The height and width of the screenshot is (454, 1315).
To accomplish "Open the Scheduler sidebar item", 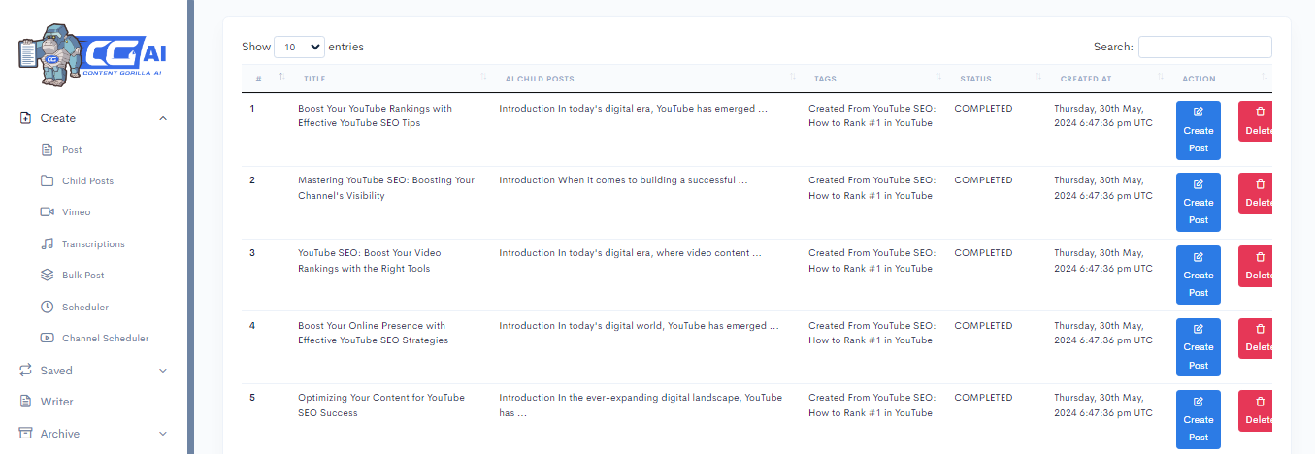I will pos(85,308).
